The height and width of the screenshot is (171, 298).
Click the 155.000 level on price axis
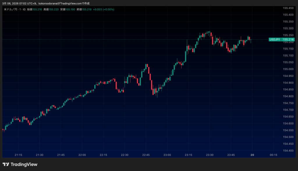tap(288, 69)
